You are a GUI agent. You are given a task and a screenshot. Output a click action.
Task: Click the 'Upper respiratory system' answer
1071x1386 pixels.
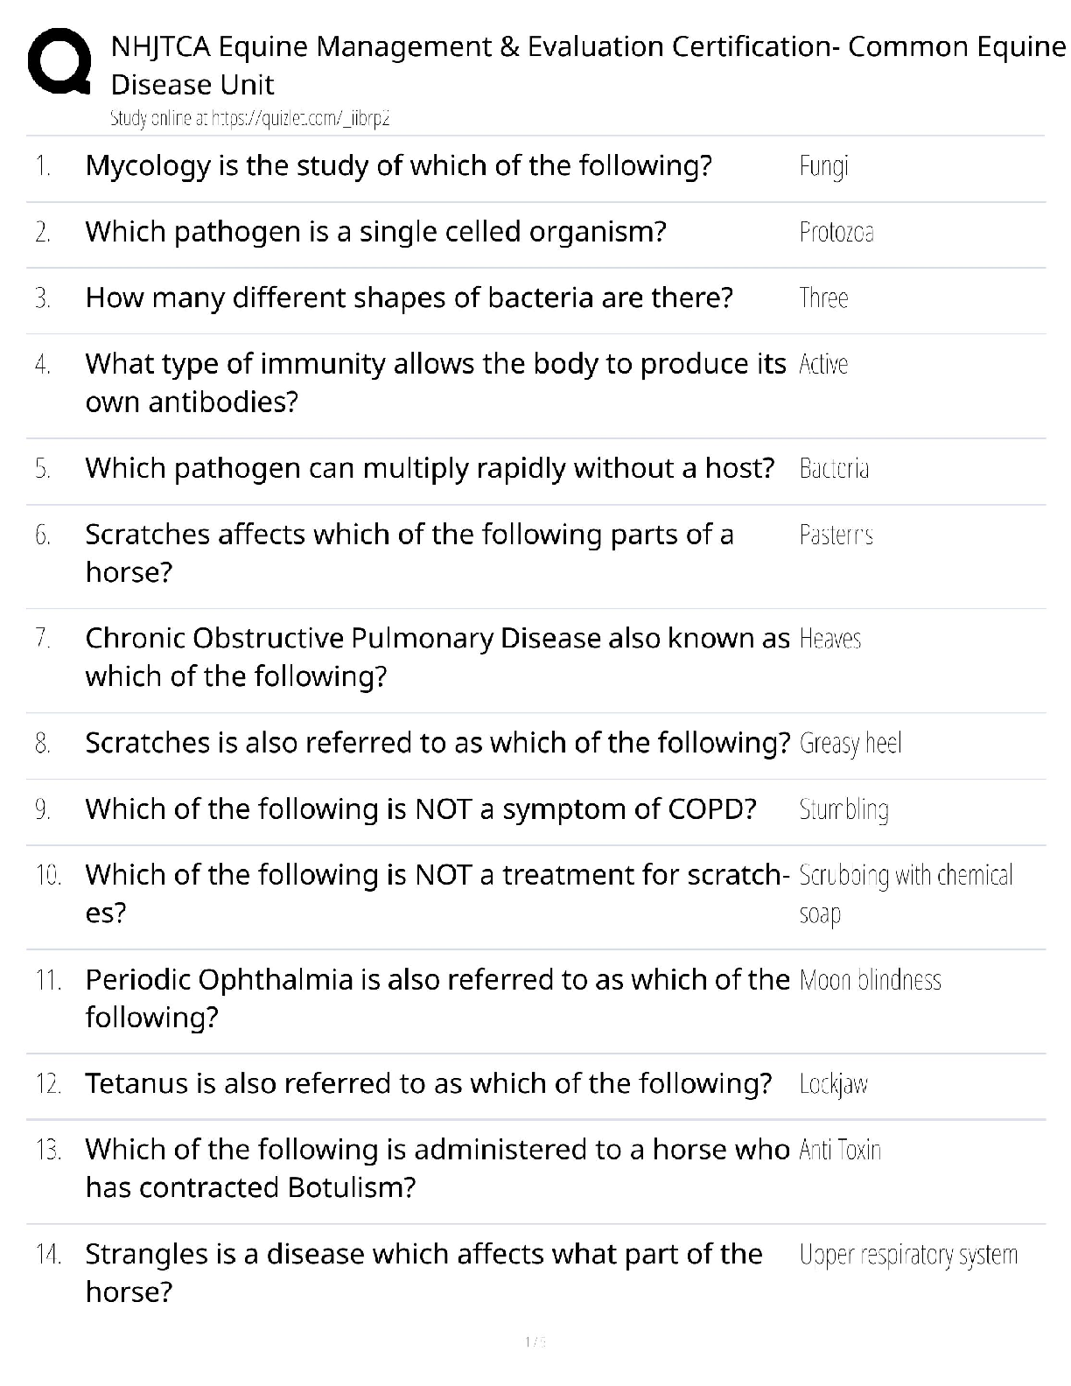point(908,1255)
